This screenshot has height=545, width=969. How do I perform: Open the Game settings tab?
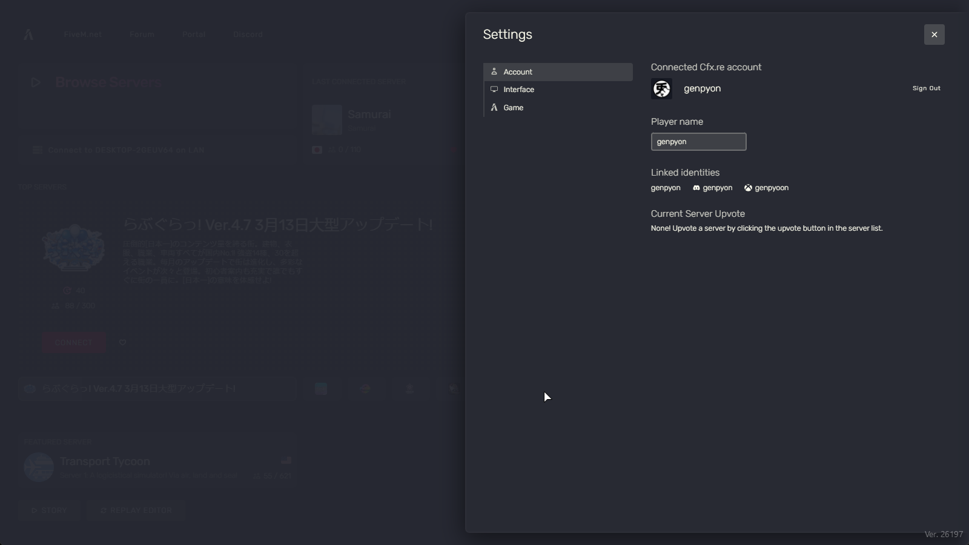tap(558, 108)
